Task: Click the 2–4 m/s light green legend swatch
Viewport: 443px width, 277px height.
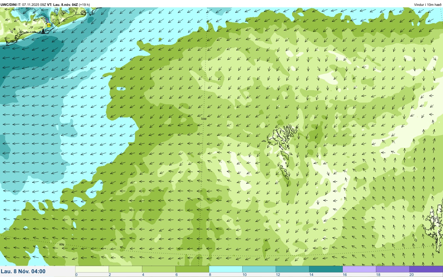Action: (125, 269)
